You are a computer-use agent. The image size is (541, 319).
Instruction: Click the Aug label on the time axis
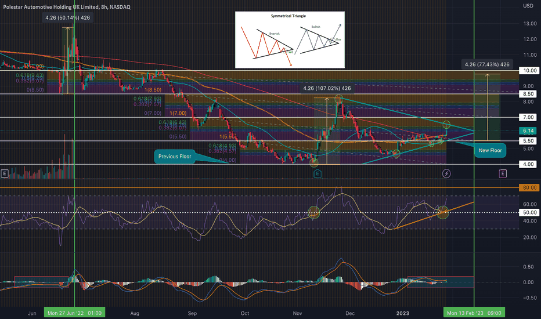click(x=135, y=313)
